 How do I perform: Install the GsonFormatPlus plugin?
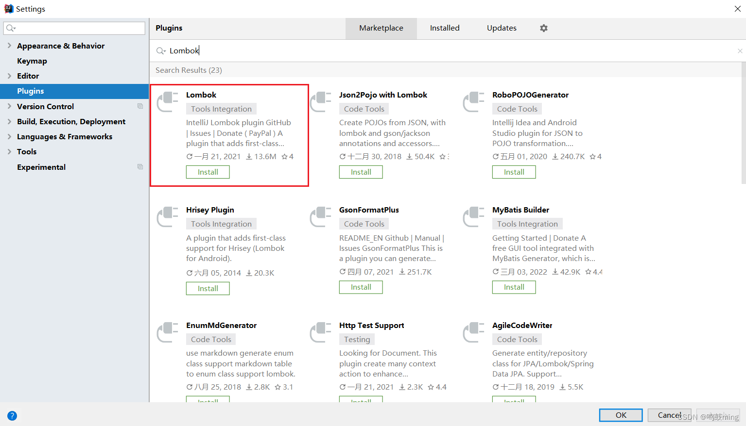coord(361,287)
